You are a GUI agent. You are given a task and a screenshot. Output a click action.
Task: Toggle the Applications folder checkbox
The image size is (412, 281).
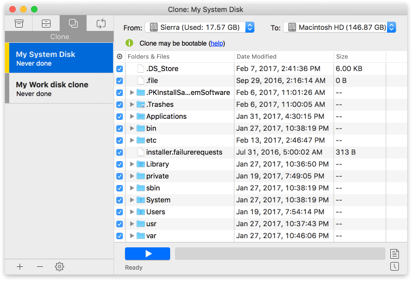click(x=120, y=117)
